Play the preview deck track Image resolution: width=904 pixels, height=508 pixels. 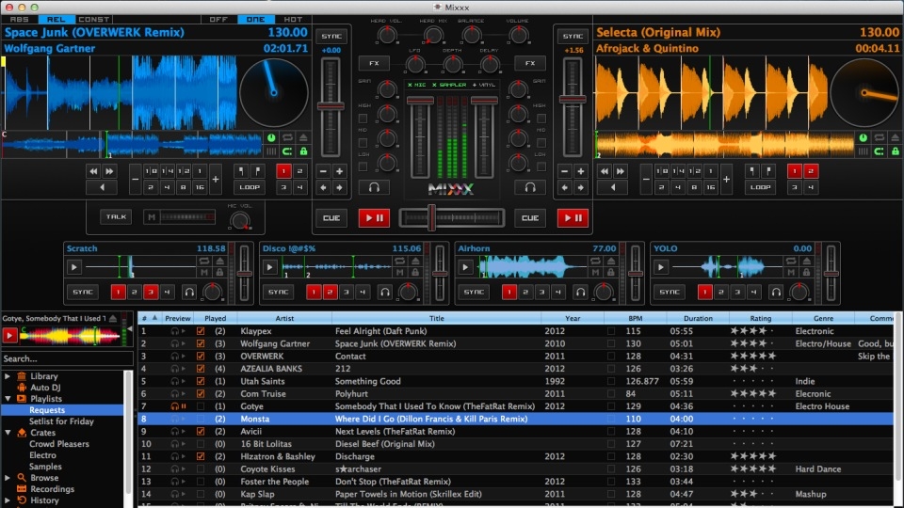[9, 335]
